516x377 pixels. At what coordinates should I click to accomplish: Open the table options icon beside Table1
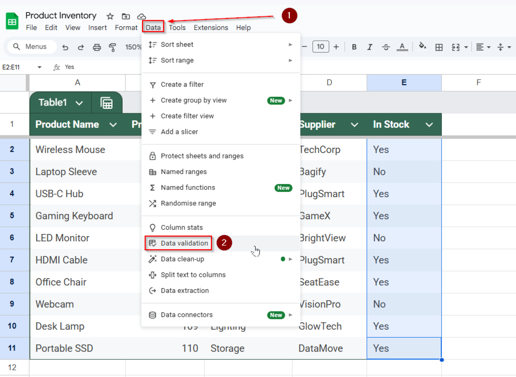(107, 102)
